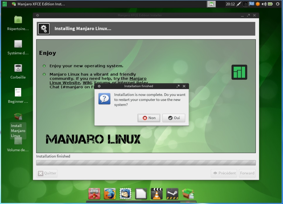This screenshot has height=204, width=283.
Task: Choose Oui to restart the computer
Action: point(174,118)
